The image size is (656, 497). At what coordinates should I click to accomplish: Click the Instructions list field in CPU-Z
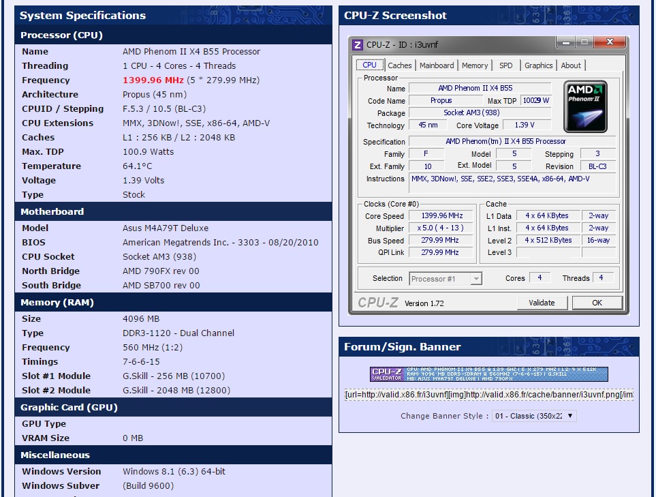(x=513, y=183)
